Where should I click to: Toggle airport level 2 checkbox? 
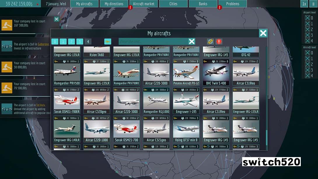click(307, 29)
